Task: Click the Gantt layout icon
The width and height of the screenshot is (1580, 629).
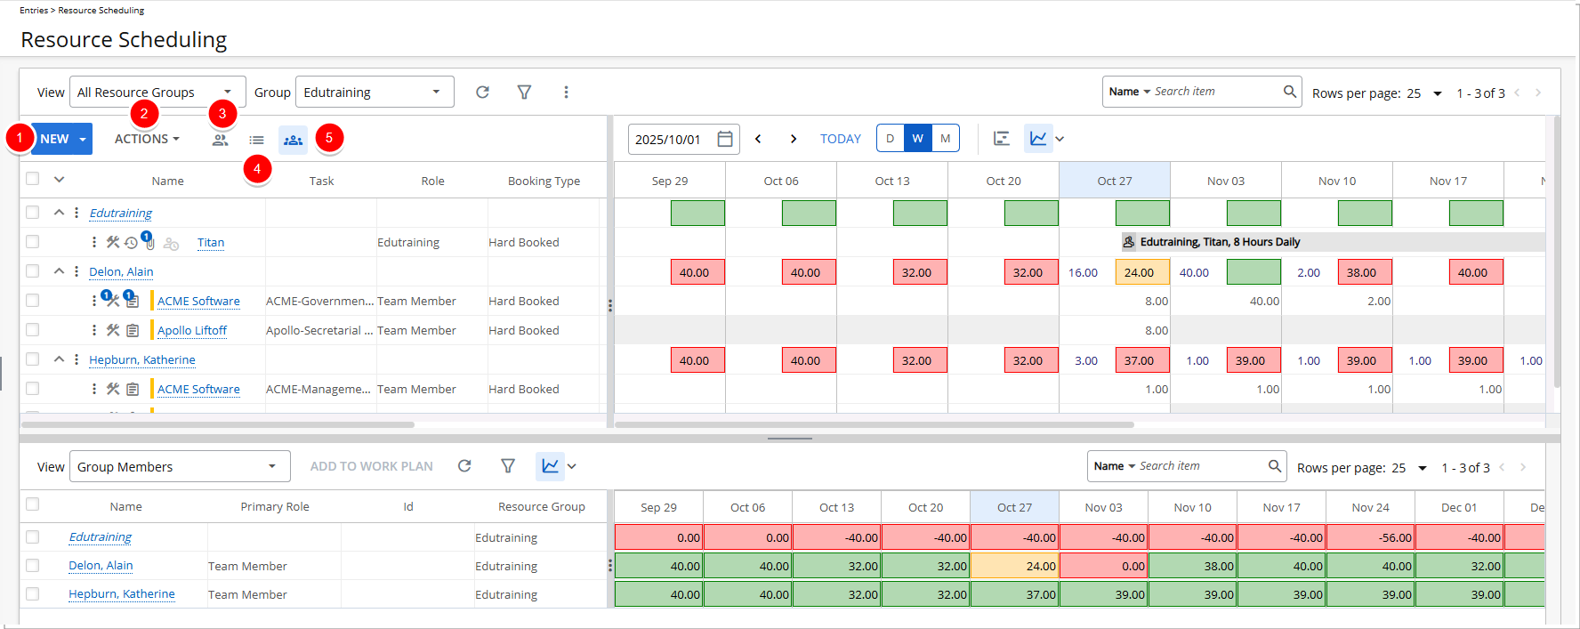Action: pyautogui.click(x=1001, y=139)
